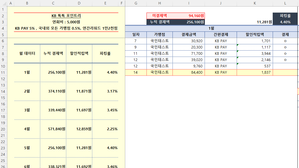Select the 84,400 amount in the highlighted row
299x168 pixels.
pos(189,72)
